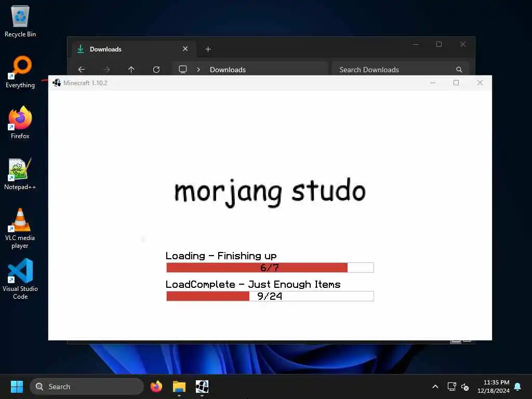Launch VLC media player shortcut
The width and height of the screenshot is (532, 399).
tap(20, 229)
